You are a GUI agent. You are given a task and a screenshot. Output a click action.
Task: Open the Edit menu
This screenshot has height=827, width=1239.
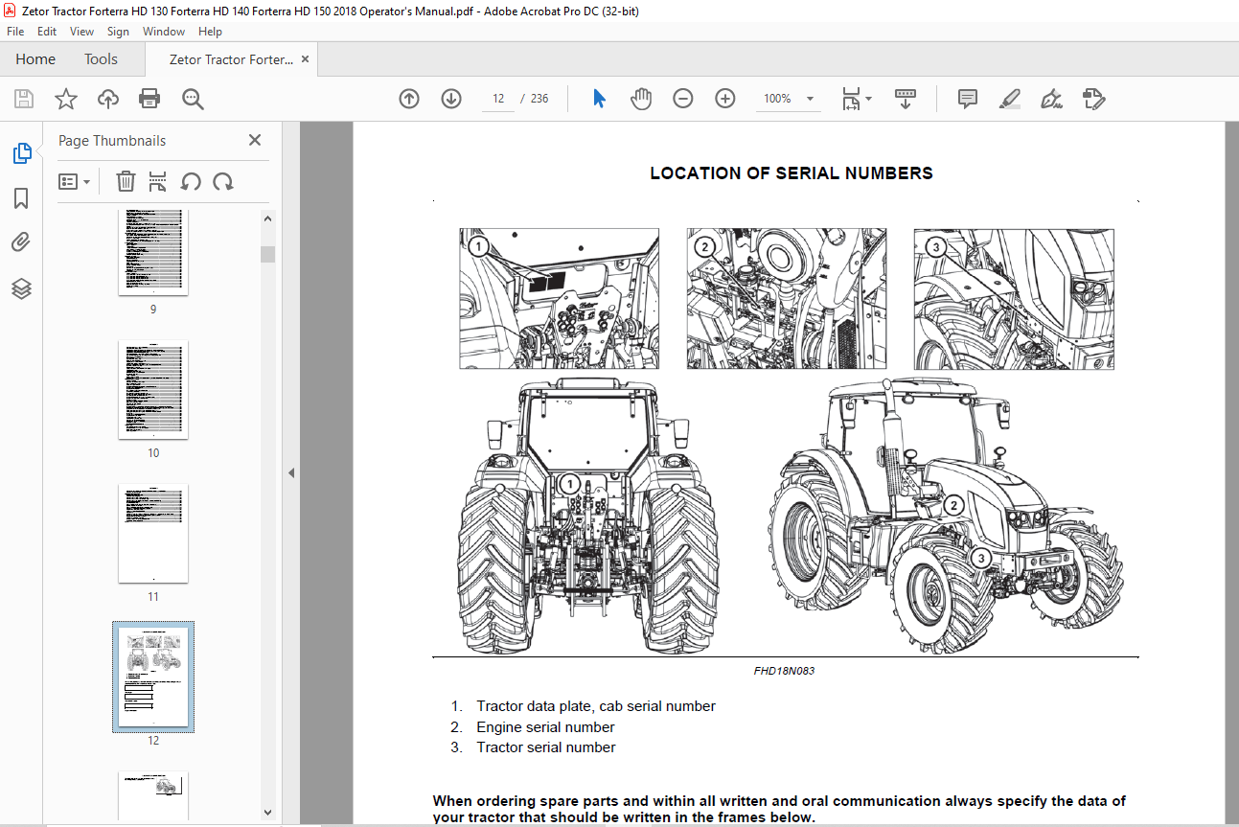47,32
